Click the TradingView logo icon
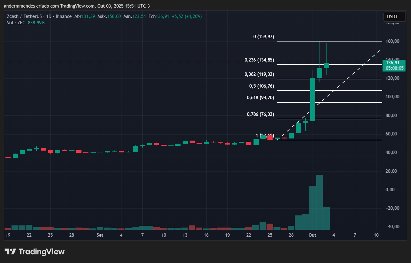This screenshot has height=263, width=411. tap(10, 251)
